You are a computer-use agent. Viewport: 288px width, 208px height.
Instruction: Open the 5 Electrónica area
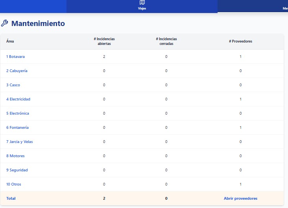(18, 113)
